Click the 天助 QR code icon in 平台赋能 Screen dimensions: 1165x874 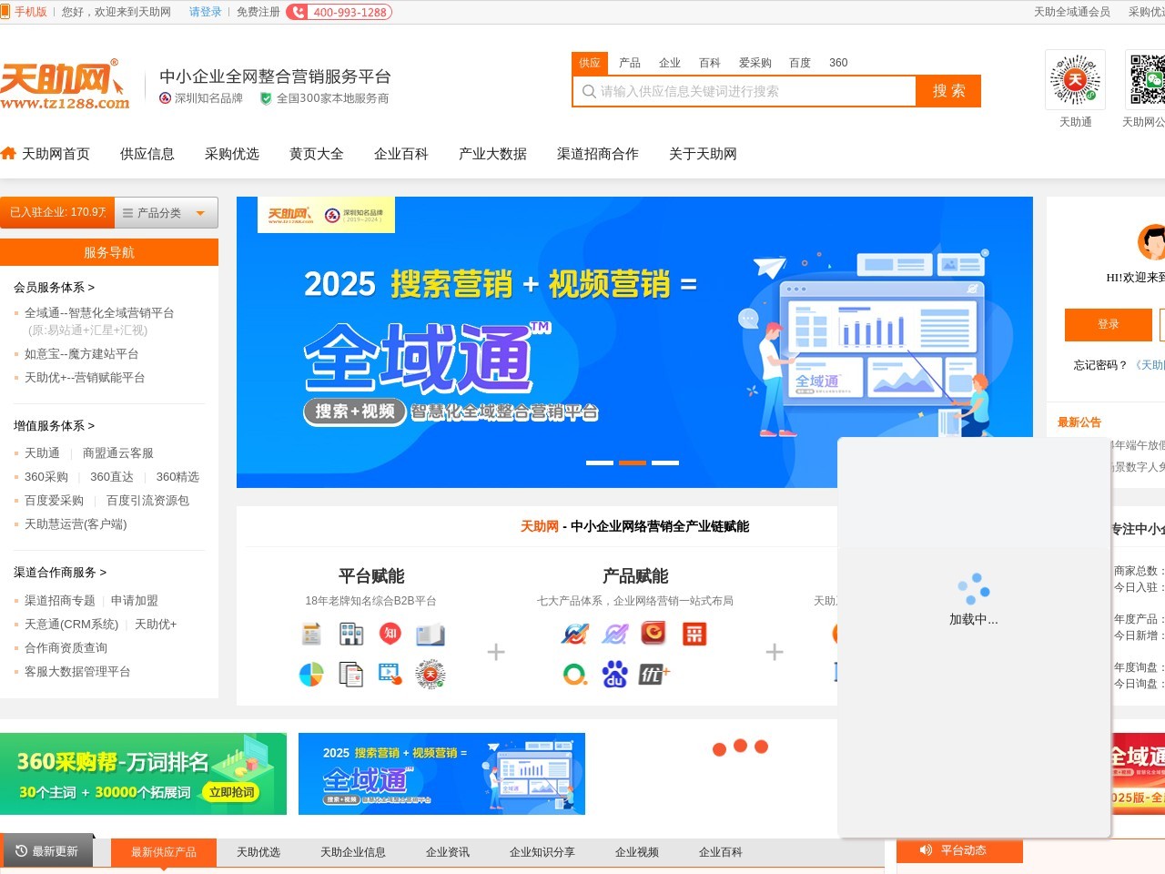click(431, 673)
